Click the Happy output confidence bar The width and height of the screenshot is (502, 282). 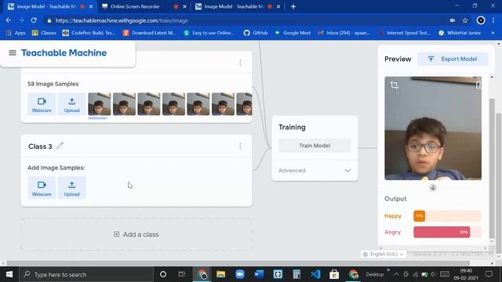[447, 216]
